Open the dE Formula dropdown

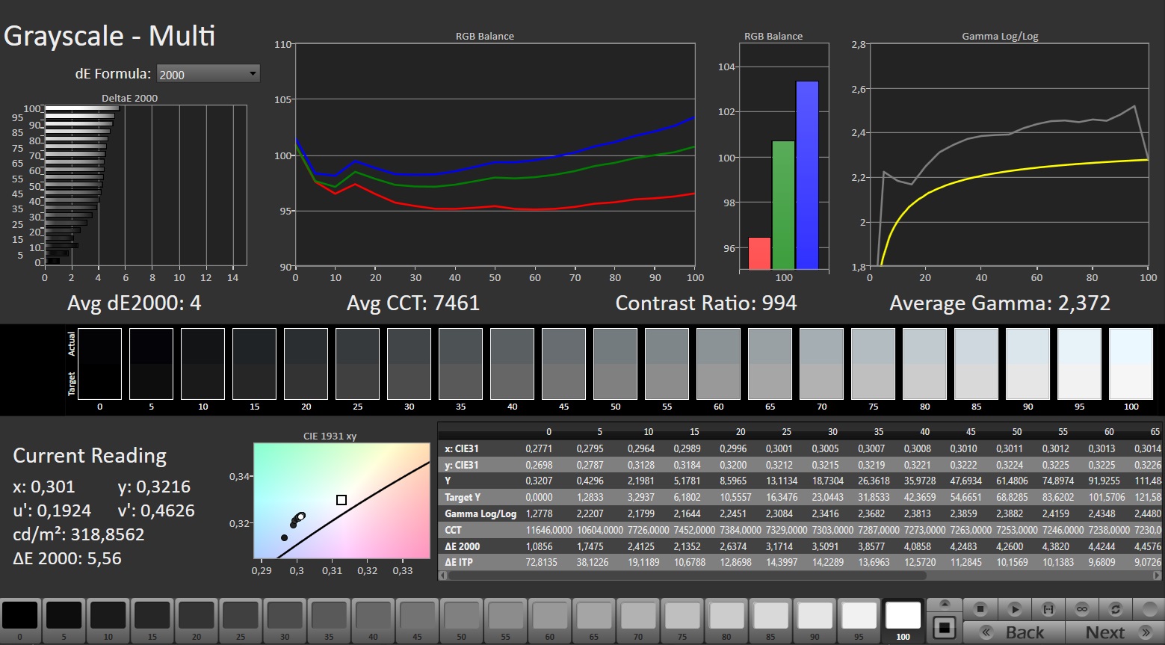coord(208,74)
